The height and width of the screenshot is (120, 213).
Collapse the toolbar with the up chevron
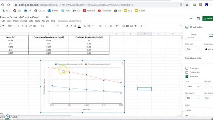coord(180,26)
